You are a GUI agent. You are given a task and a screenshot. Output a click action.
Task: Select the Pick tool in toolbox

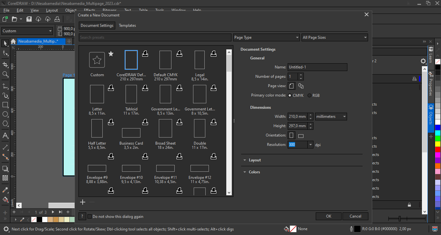(x=5, y=43)
